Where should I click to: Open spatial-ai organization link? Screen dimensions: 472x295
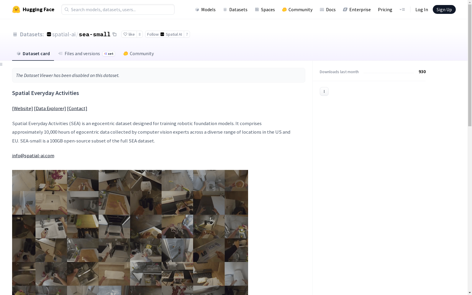coord(64,34)
